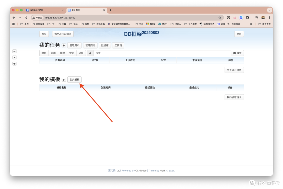Screen dimensions: 283x189
Task: Click the 启用 button
Action: coord(53,53)
